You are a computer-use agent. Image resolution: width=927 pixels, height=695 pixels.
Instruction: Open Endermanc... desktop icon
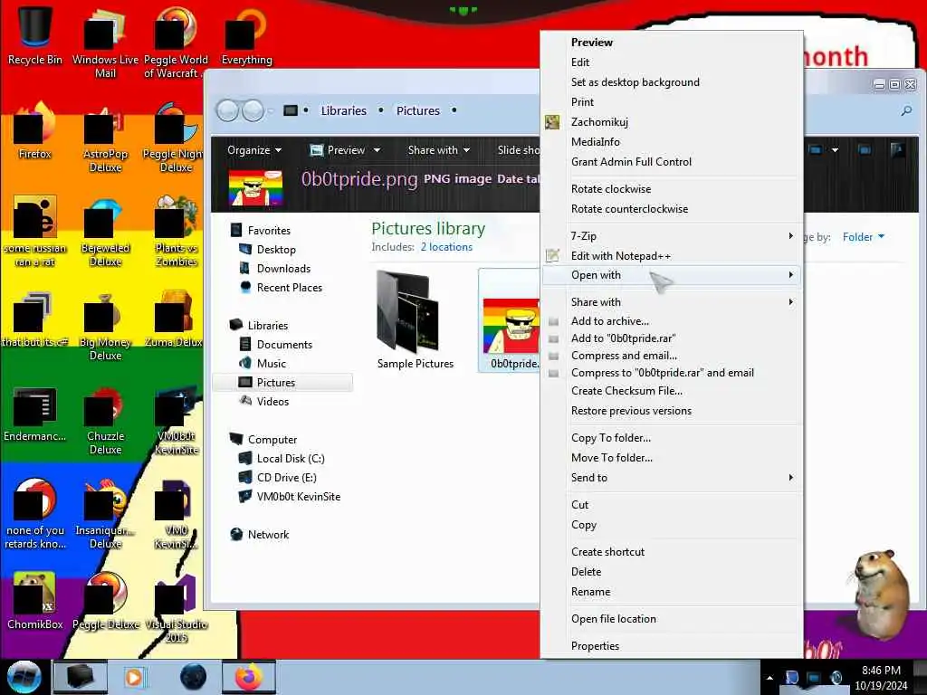click(35, 414)
